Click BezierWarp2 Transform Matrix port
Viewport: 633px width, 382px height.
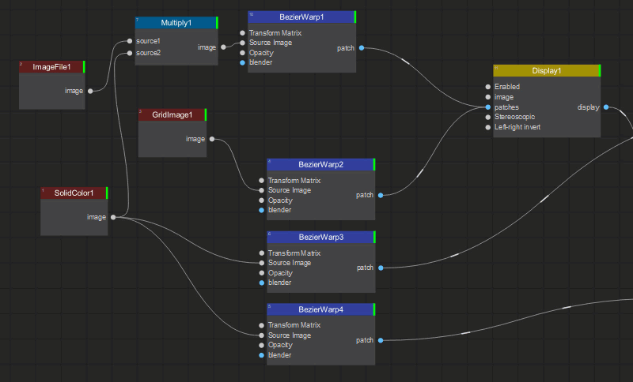(x=262, y=181)
